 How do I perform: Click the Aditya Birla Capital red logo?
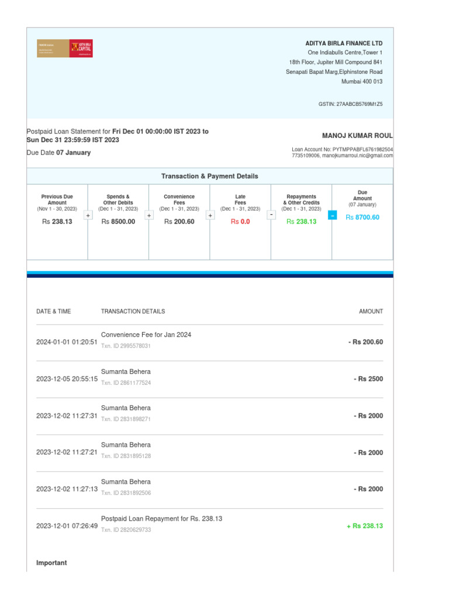click(x=81, y=49)
